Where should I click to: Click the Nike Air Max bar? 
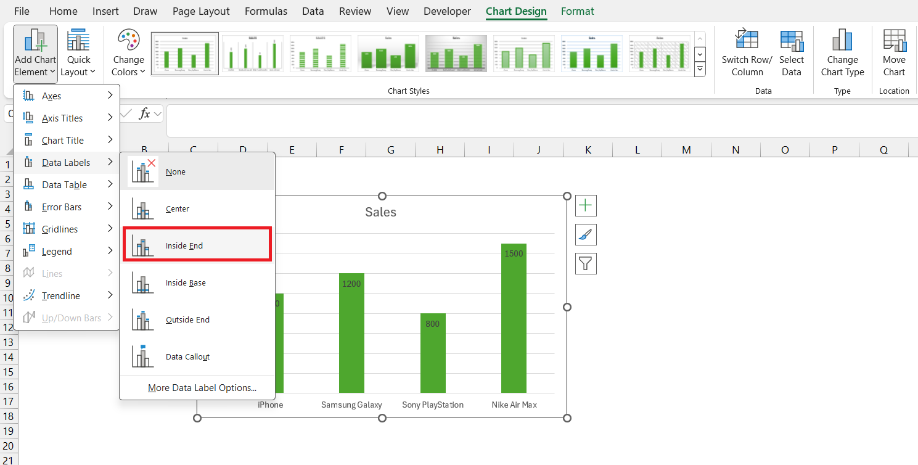tap(514, 318)
